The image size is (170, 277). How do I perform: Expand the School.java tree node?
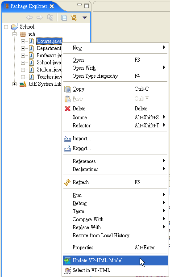[x=23, y=63]
